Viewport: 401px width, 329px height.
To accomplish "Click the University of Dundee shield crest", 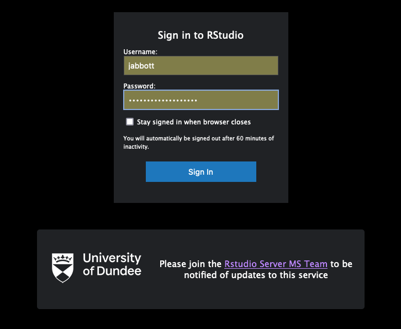I will [62, 268].
